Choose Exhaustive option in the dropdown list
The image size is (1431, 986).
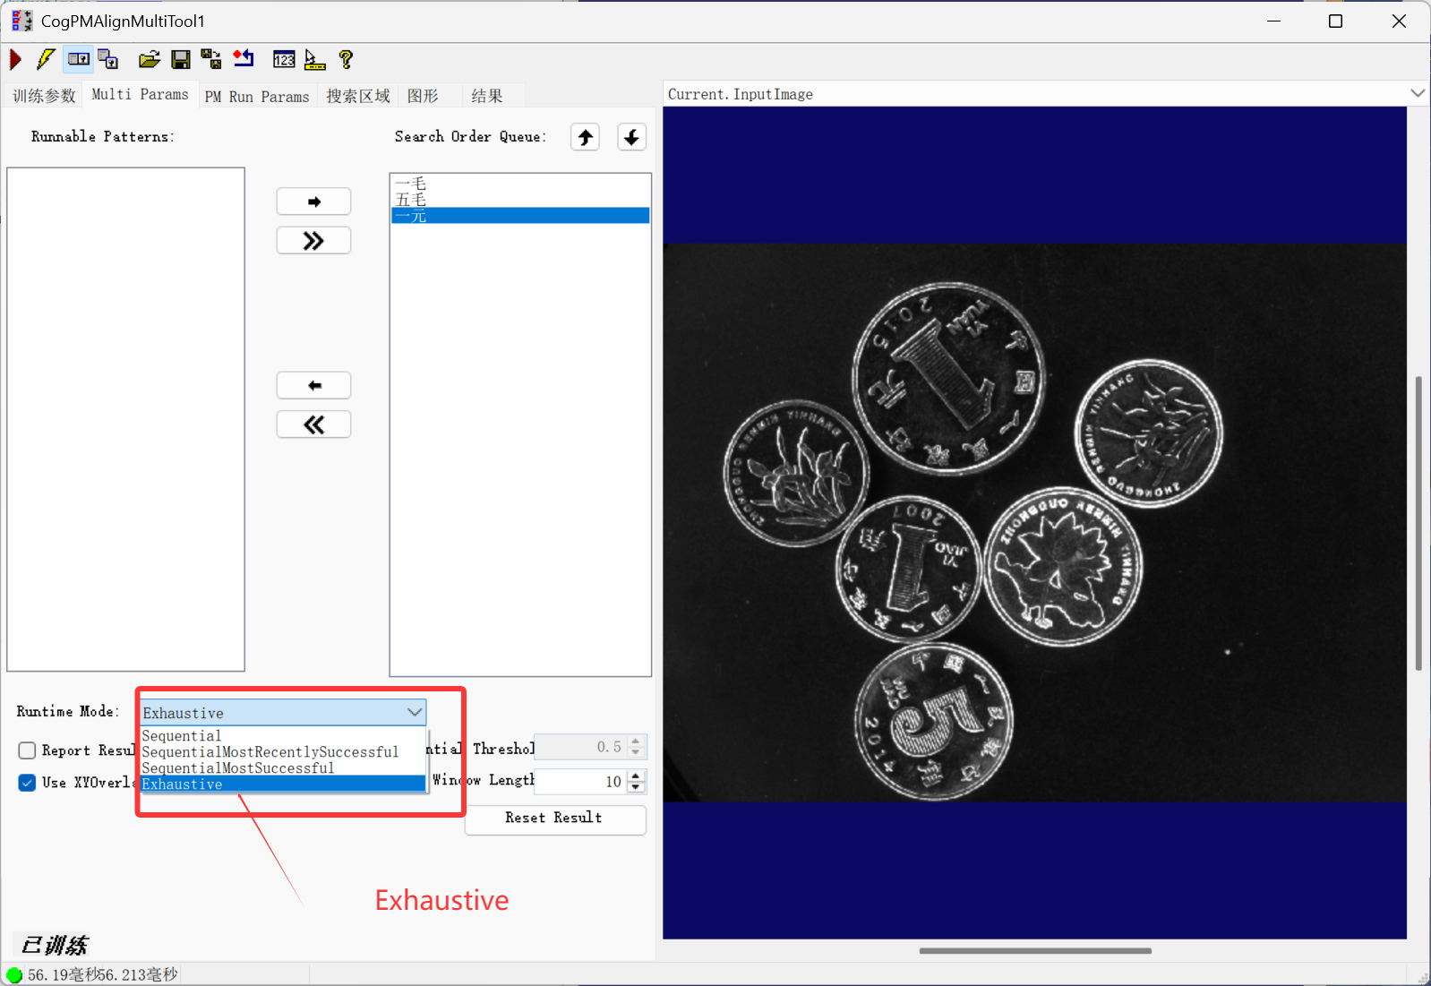[x=283, y=785]
